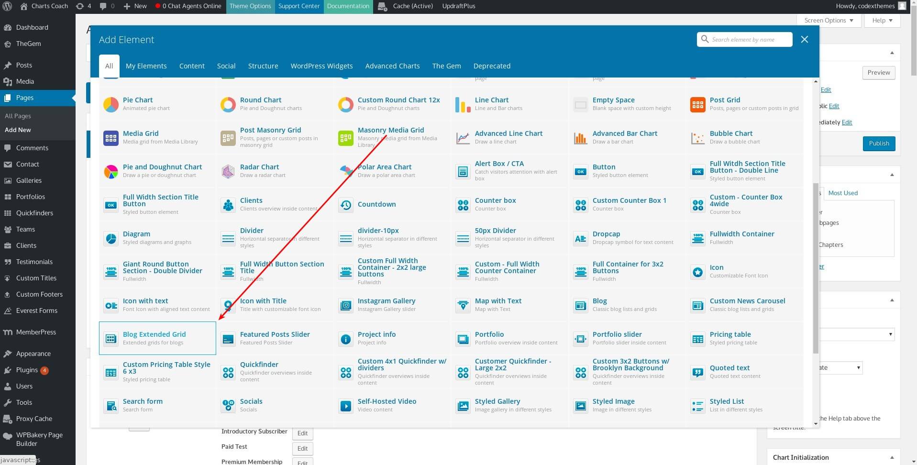Image resolution: width=917 pixels, height=465 pixels.
Task: Open the Documentation link
Action: 348,6
